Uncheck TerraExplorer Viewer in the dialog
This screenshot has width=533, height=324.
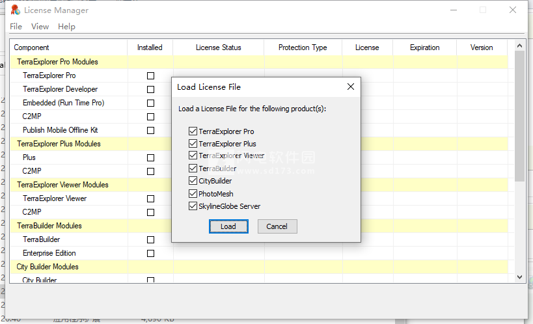(x=193, y=155)
